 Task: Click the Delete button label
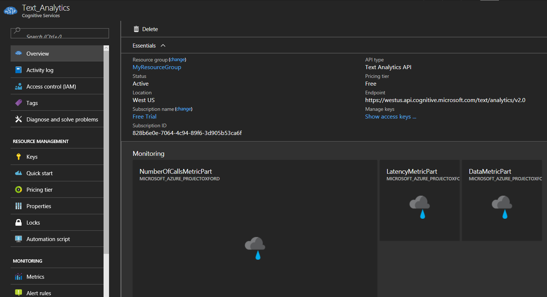coord(150,29)
